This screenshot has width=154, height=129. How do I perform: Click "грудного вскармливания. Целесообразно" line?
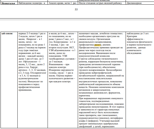click(x=100, y=70)
